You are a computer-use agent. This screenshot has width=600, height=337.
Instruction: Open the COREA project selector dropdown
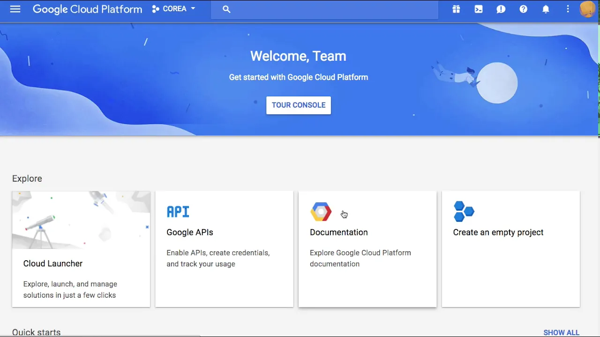tap(173, 9)
